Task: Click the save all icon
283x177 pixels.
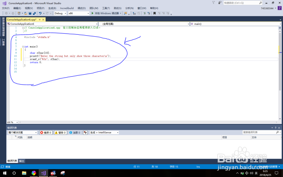Action: [34, 13]
